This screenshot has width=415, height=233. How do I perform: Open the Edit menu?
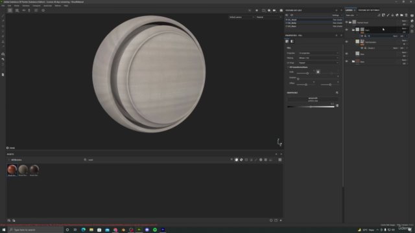(9, 6)
